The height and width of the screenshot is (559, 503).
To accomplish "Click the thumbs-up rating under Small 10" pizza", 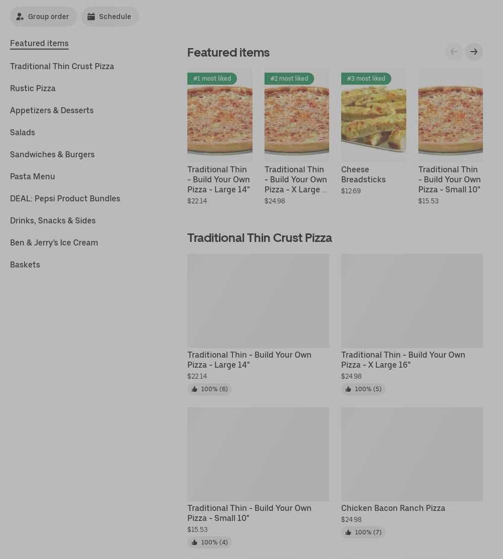I will (x=209, y=542).
